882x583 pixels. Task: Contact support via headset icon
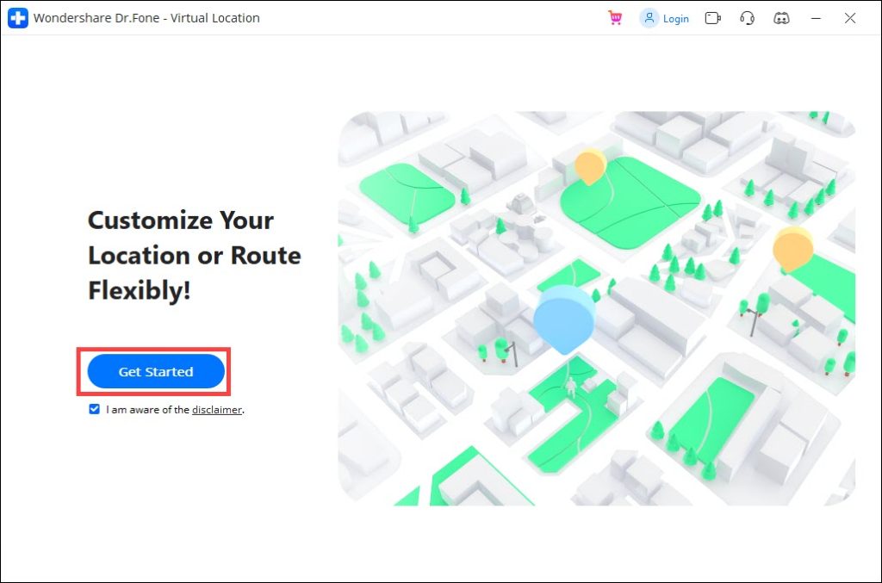(x=747, y=18)
